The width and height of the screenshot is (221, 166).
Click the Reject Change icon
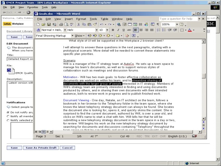(x=108, y=36)
